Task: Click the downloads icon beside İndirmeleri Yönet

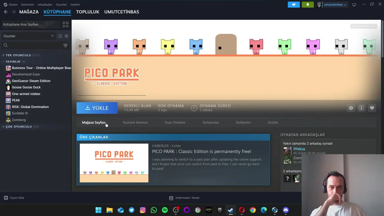Action: coord(171,198)
